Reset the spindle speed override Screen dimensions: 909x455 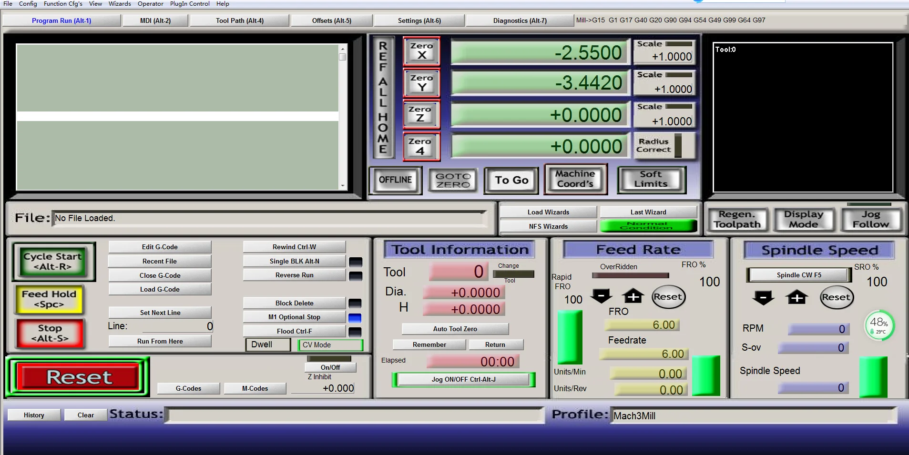(x=836, y=297)
